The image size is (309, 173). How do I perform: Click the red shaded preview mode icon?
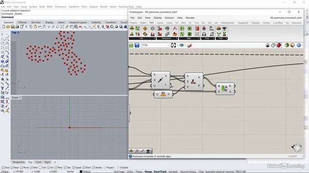[279, 45]
